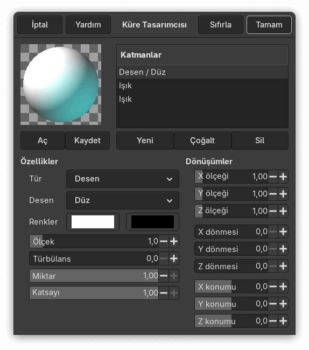Decrease Miktar using minus icon
This screenshot has width=309, height=350.
click(x=164, y=276)
